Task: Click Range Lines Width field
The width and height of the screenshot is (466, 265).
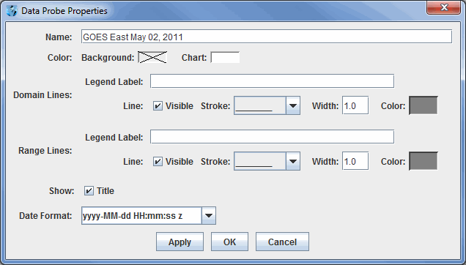Action: tap(355, 161)
